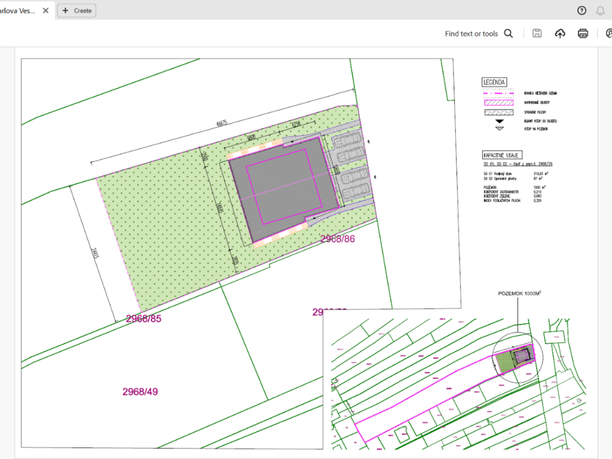Switch to the document tab ending in 'Ves...'
This screenshot has height=459, width=612.
click(19, 10)
